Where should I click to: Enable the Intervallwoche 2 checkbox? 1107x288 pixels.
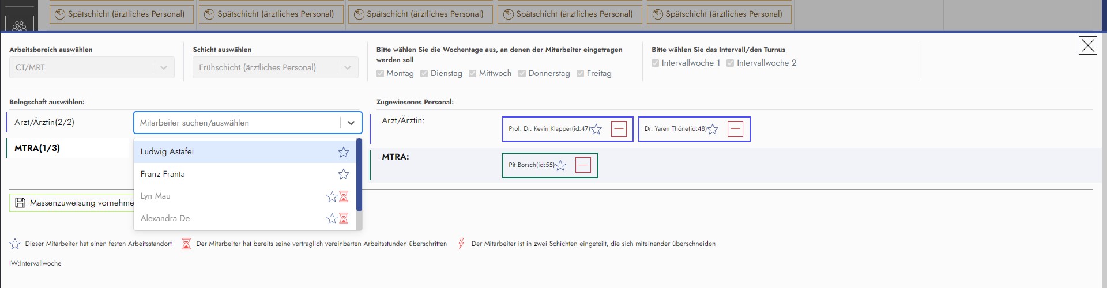731,63
